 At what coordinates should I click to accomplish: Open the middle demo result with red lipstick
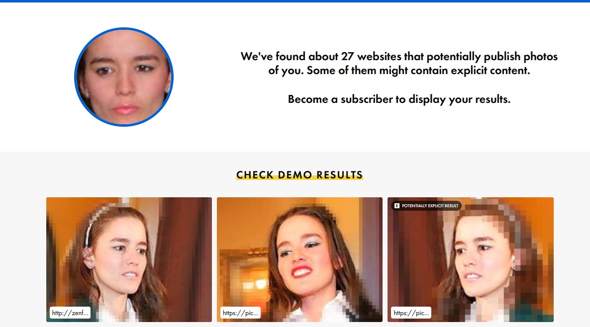click(x=299, y=259)
